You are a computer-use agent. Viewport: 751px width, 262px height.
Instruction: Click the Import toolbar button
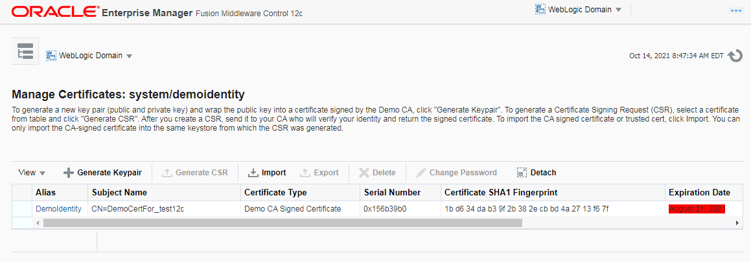tap(267, 173)
